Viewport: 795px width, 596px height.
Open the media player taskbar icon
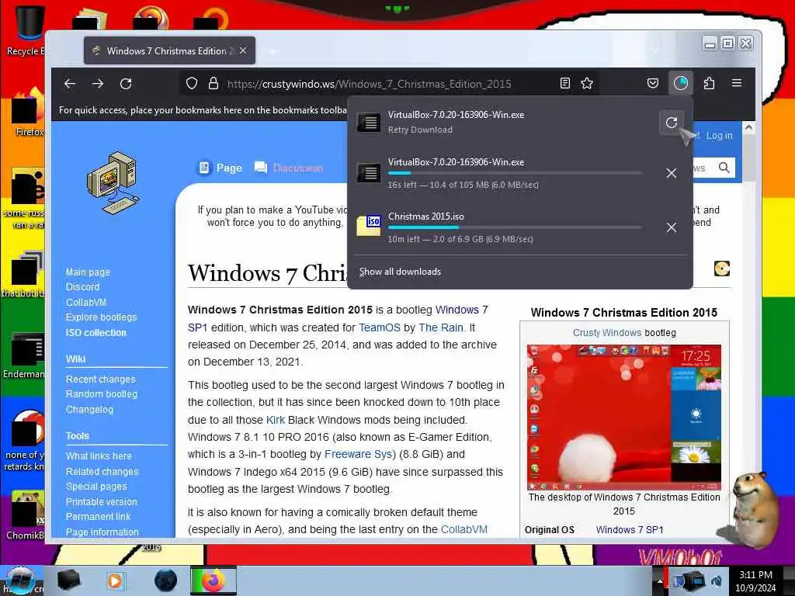(116, 580)
